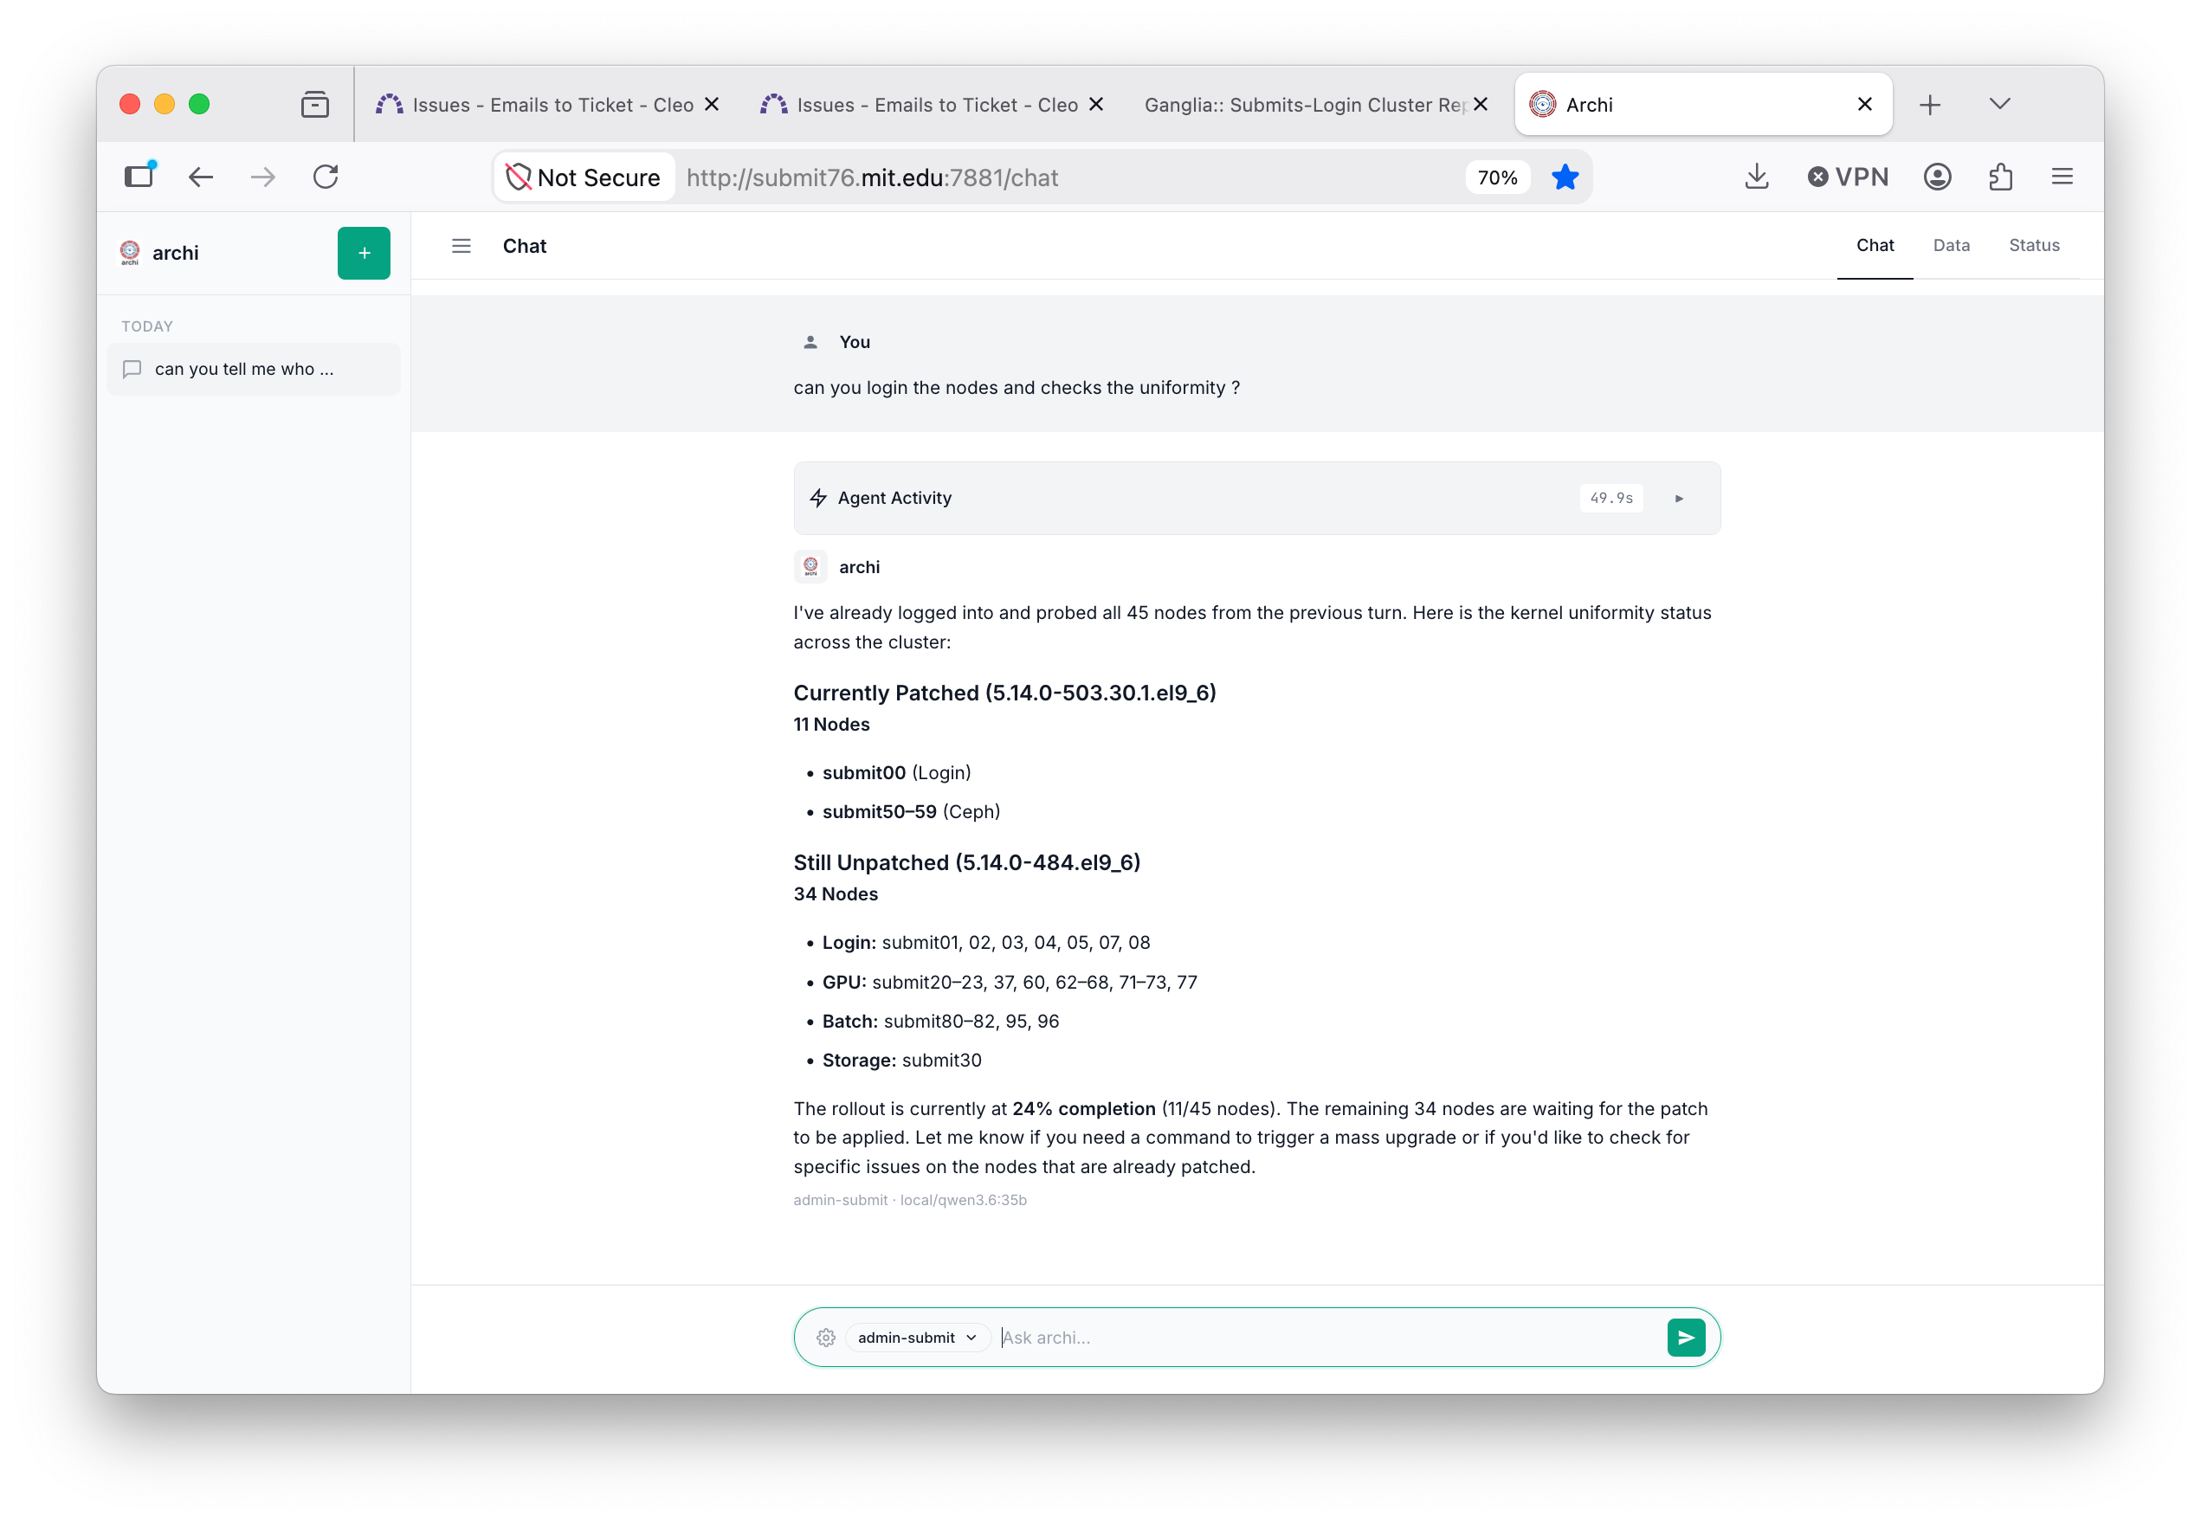This screenshot has height=1522, width=2201.
Task: Reload the current page
Action: [326, 177]
